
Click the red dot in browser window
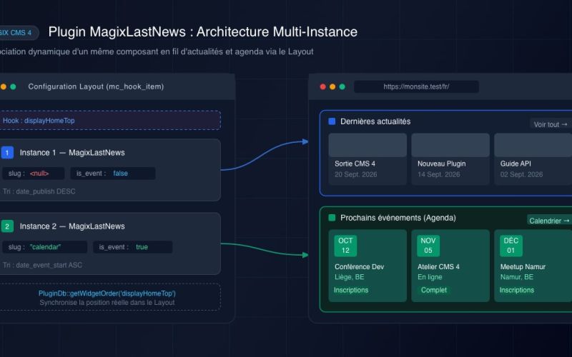click(x=323, y=86)
